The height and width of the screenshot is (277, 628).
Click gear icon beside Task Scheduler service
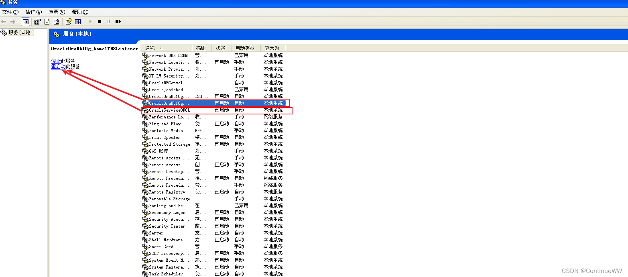pyautogui.click(x=145, y=274)
